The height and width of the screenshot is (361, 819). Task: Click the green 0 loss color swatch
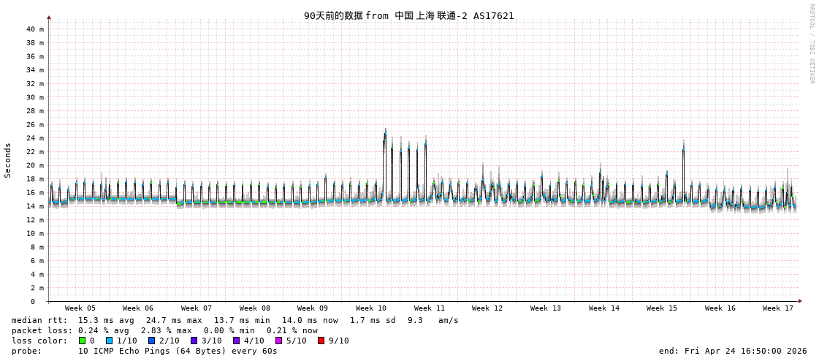83,341
